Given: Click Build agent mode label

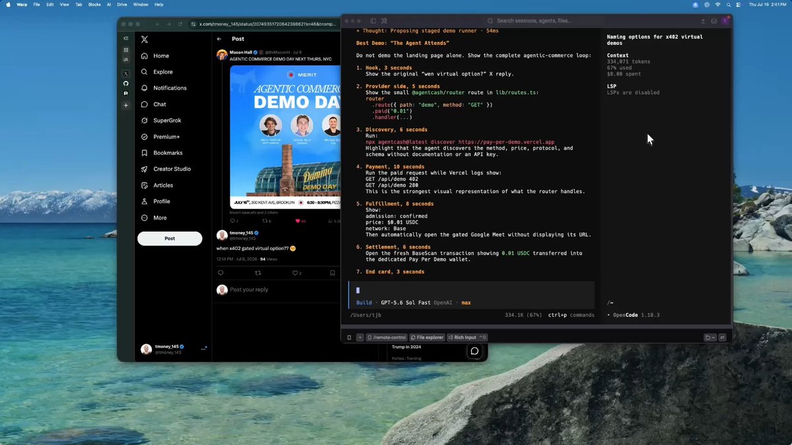Looking at the screenshot, I should pyautogui.click(x=364, y=303).
